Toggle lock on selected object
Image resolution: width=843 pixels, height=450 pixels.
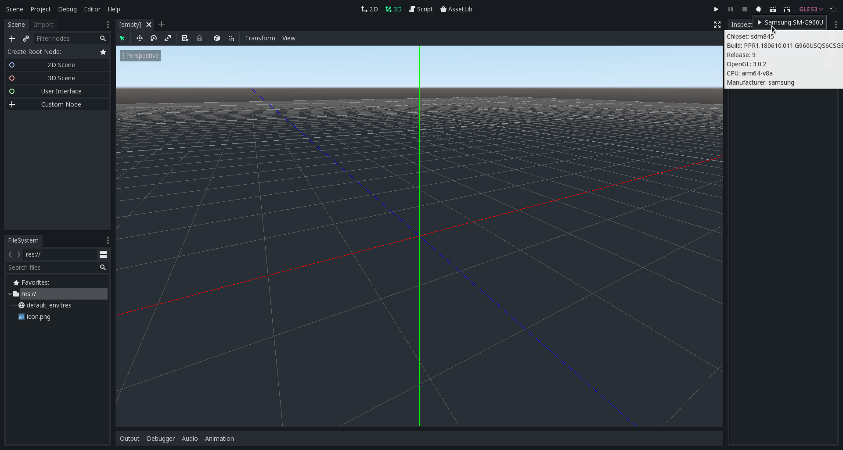click(199, 39)
